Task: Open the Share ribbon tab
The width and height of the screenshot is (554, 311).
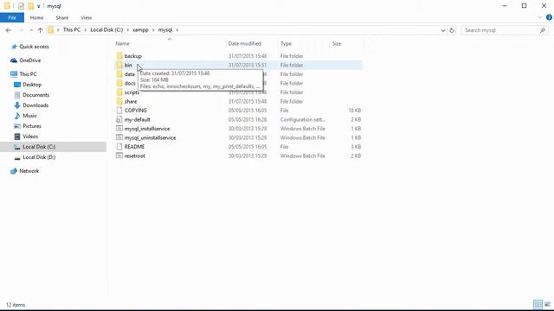Action: (x=61, y=17)
